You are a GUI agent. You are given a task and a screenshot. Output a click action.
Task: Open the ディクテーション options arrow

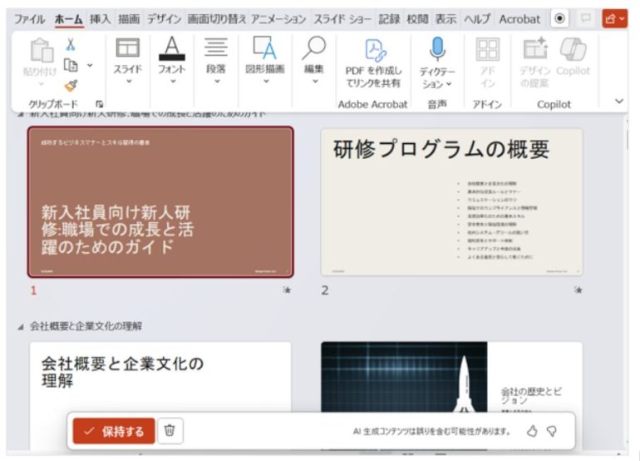(449, 84)
